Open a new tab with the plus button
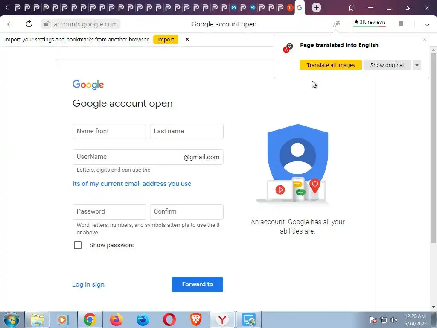This screenshot has height=328, width=437. (316, 8)
